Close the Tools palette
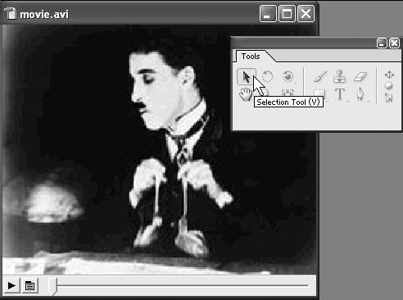Screen dimensions: 403x300 coord(395,43)
